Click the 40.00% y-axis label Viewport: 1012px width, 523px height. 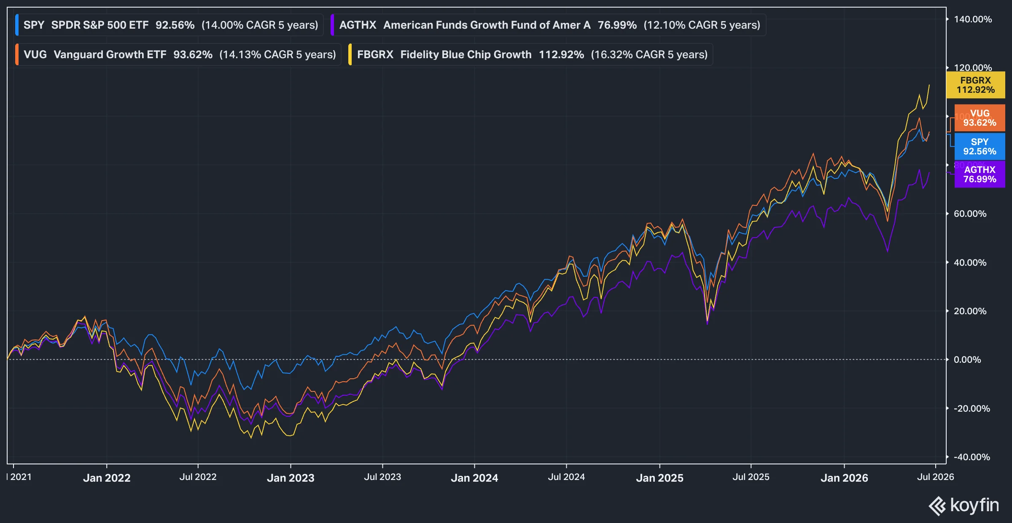pos(970,263)
